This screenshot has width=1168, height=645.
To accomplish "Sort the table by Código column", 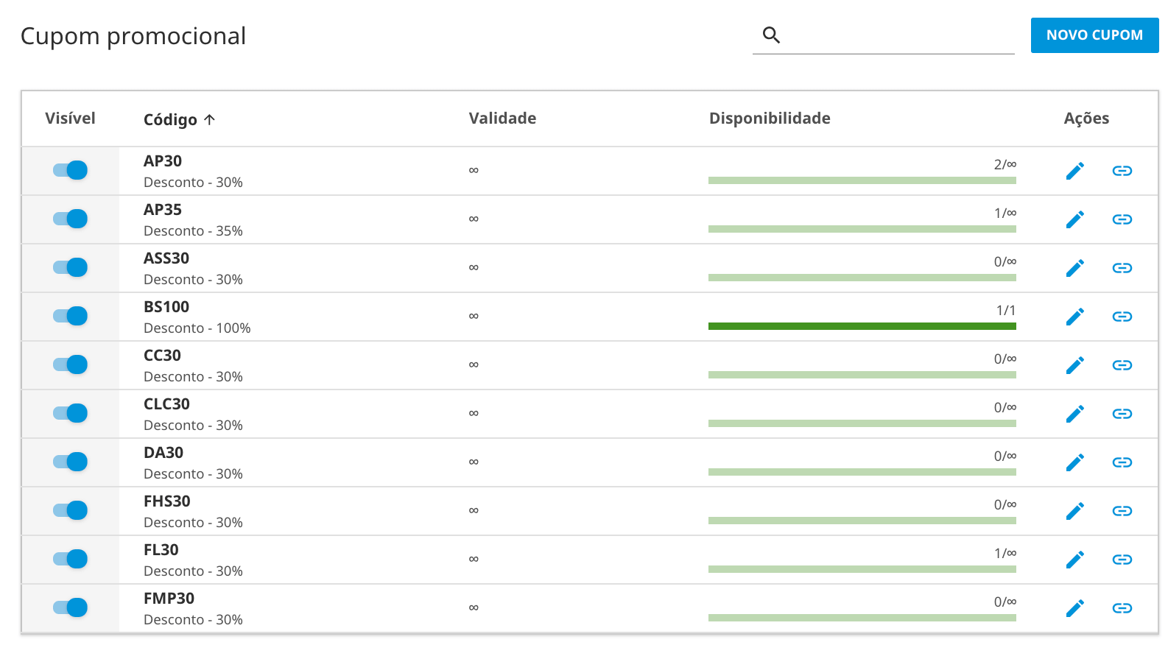I will pyautogui.click(x=179, y=119).
